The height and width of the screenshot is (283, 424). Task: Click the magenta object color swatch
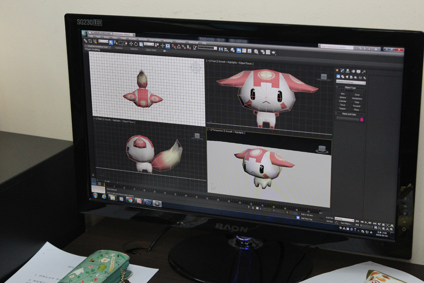pos(362,119)
